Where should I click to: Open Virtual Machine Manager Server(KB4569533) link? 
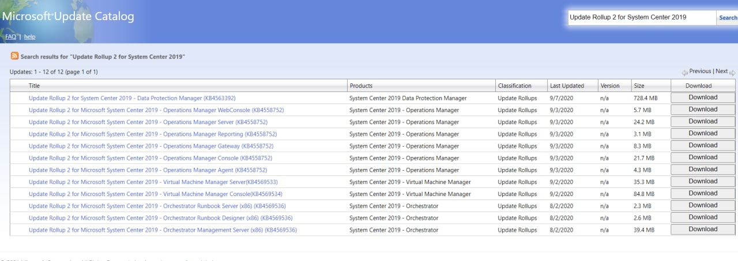(x=153, y=182)
